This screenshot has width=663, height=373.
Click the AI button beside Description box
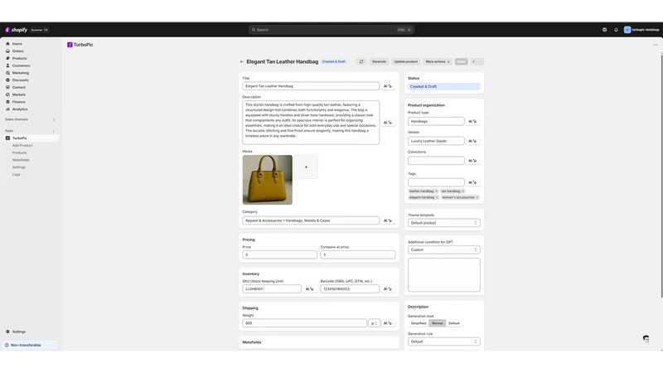[387, 123]
